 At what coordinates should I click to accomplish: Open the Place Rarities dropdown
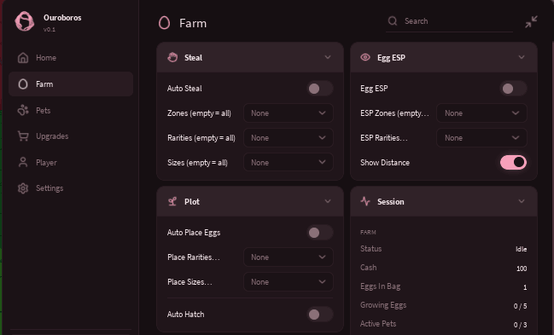(289, 257)
